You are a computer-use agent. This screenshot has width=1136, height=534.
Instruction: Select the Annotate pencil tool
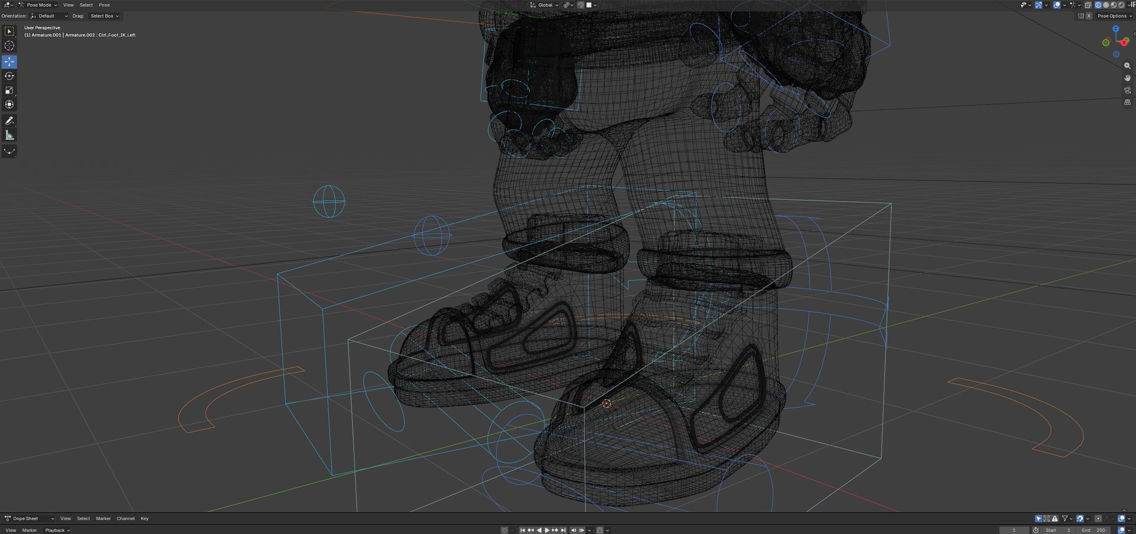pyautogui.click(x=9, y=121)
